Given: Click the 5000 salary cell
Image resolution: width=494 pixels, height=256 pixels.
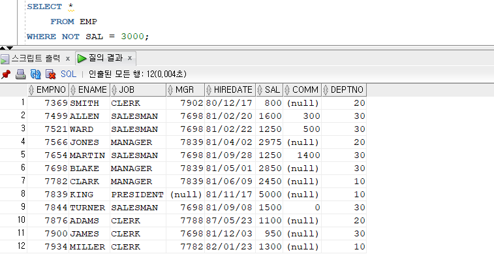Looking at the screenshot, I should [x=270, y=195].
